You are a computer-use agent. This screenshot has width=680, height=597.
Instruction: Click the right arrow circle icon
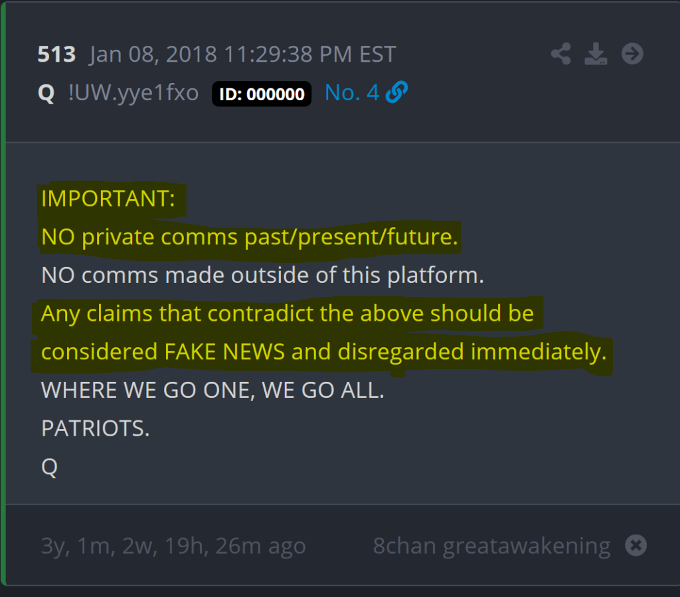click(x=632, y=54)
